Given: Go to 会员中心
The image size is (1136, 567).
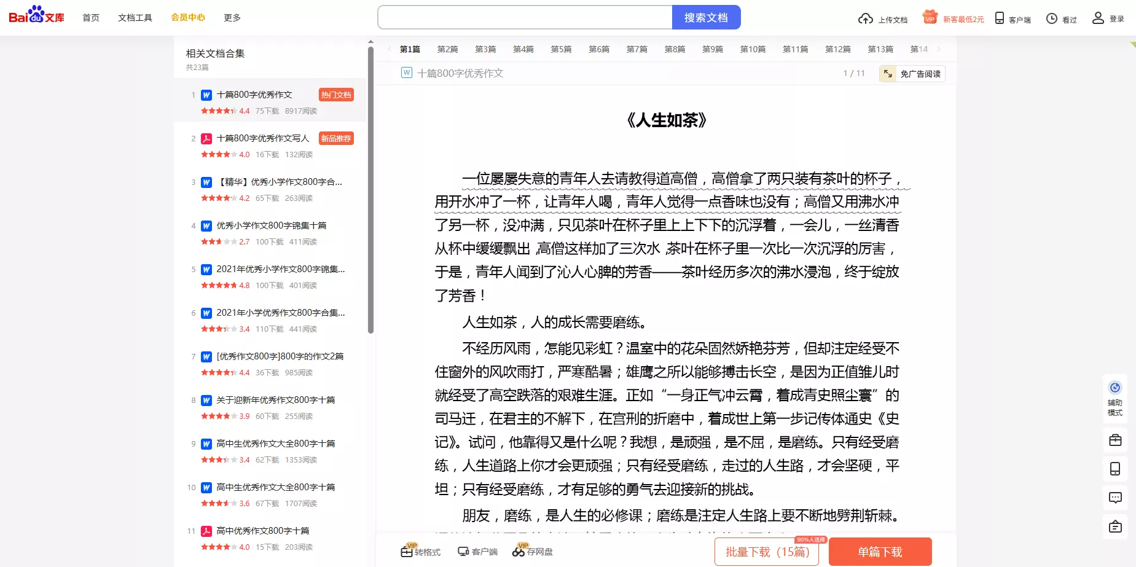Looking at the screenshot, I should tap(188, 17).
